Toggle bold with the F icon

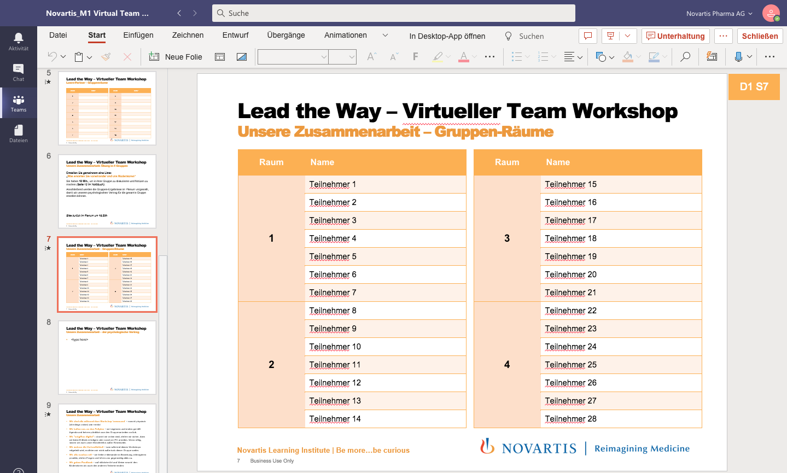pyautogui.click(x=416, y=56)
